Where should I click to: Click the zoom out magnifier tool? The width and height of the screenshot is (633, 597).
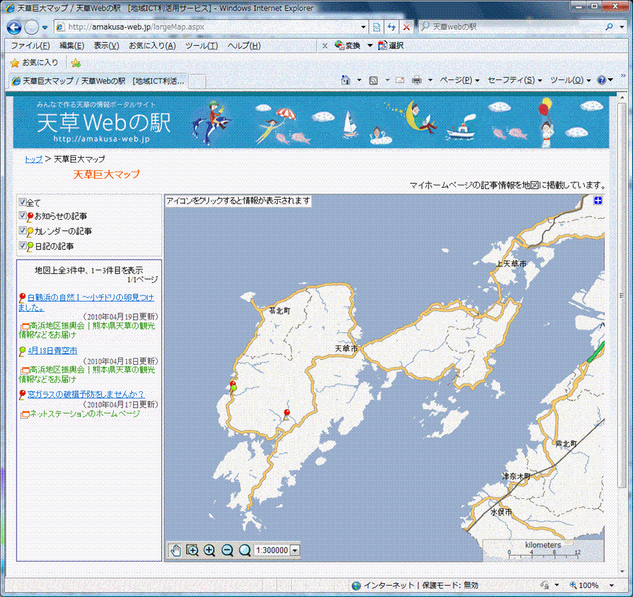pyautogui.click(x=227, y=550)
